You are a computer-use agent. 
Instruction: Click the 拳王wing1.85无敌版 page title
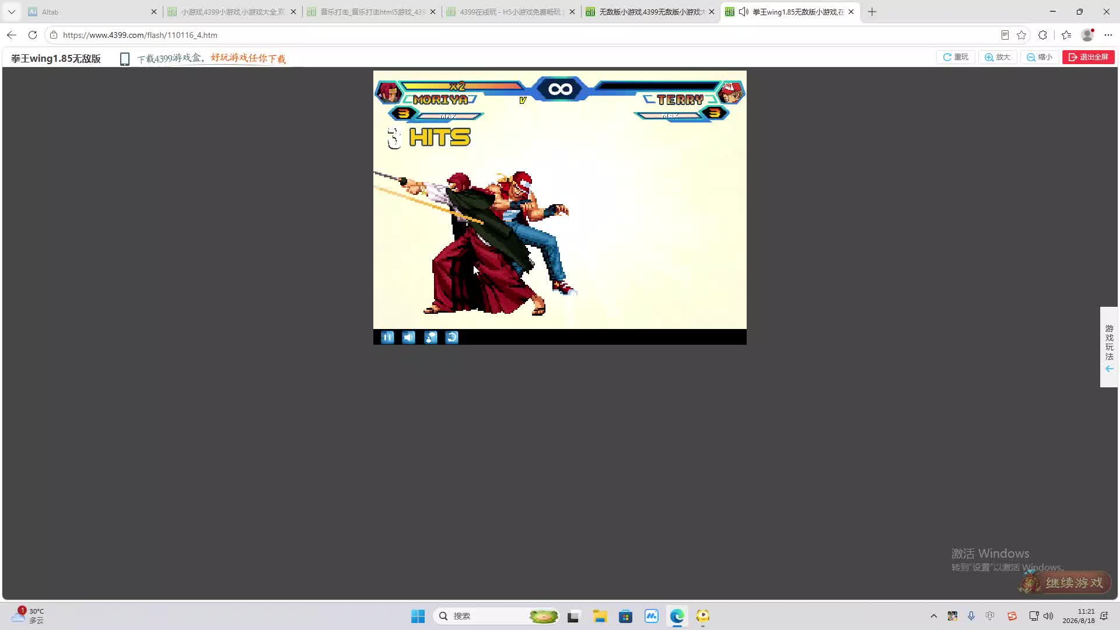56,58
